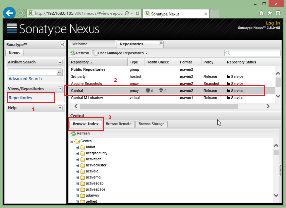This screenshot has height=208, width=286.
Task: Click the browser back arrow button
Action: click(x=9, y=13)
